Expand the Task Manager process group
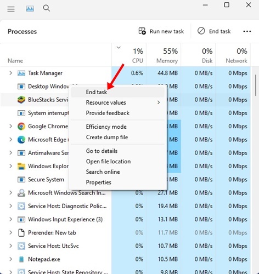This screenshot has height=274, width=259. click(10, 73)
